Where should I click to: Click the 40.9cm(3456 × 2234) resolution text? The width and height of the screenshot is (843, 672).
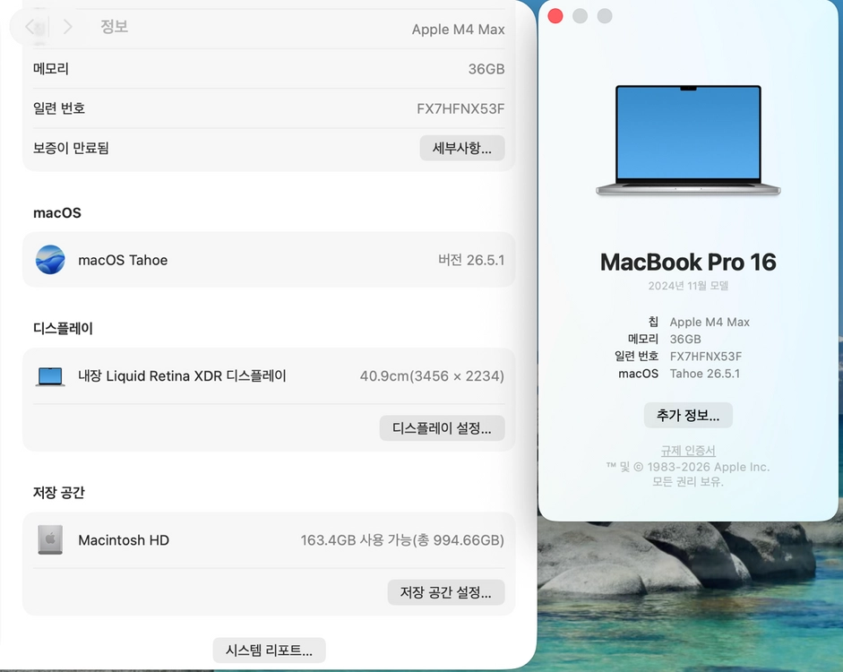point(433,375)
